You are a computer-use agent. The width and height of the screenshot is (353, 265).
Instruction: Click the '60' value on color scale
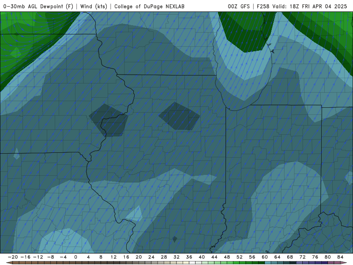point(265,257)
